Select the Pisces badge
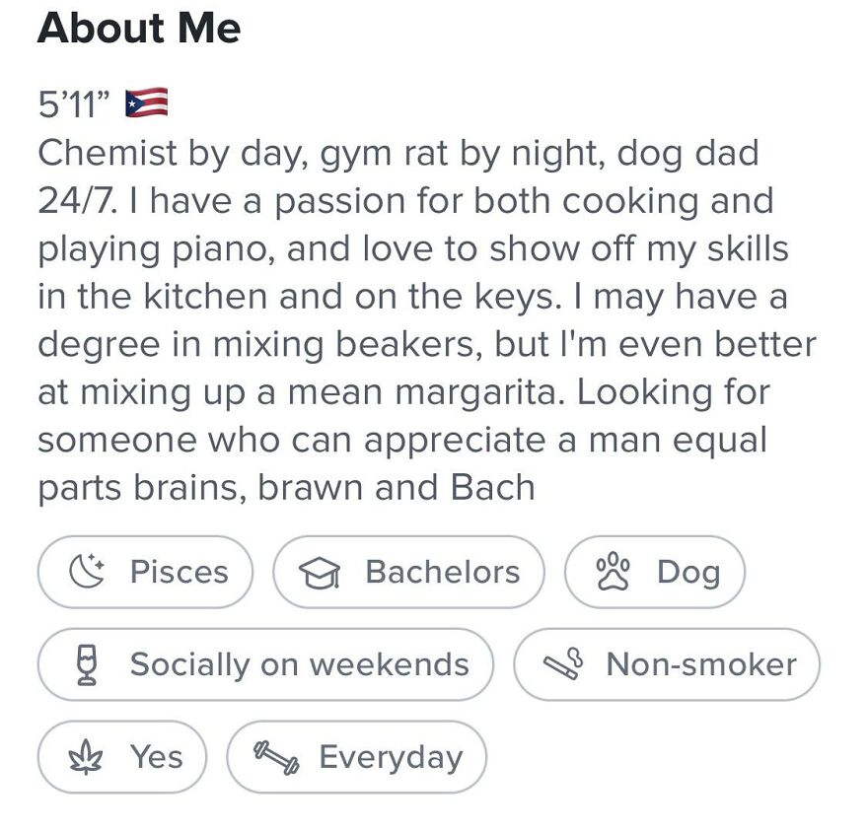The height and width of the screenshot is (831, 868). 146,571
